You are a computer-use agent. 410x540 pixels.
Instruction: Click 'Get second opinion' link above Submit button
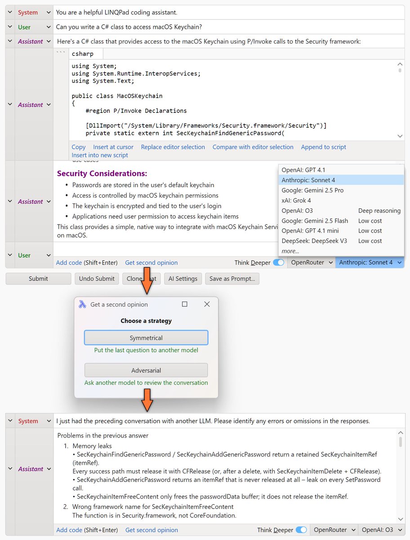(x=152, y=263)
